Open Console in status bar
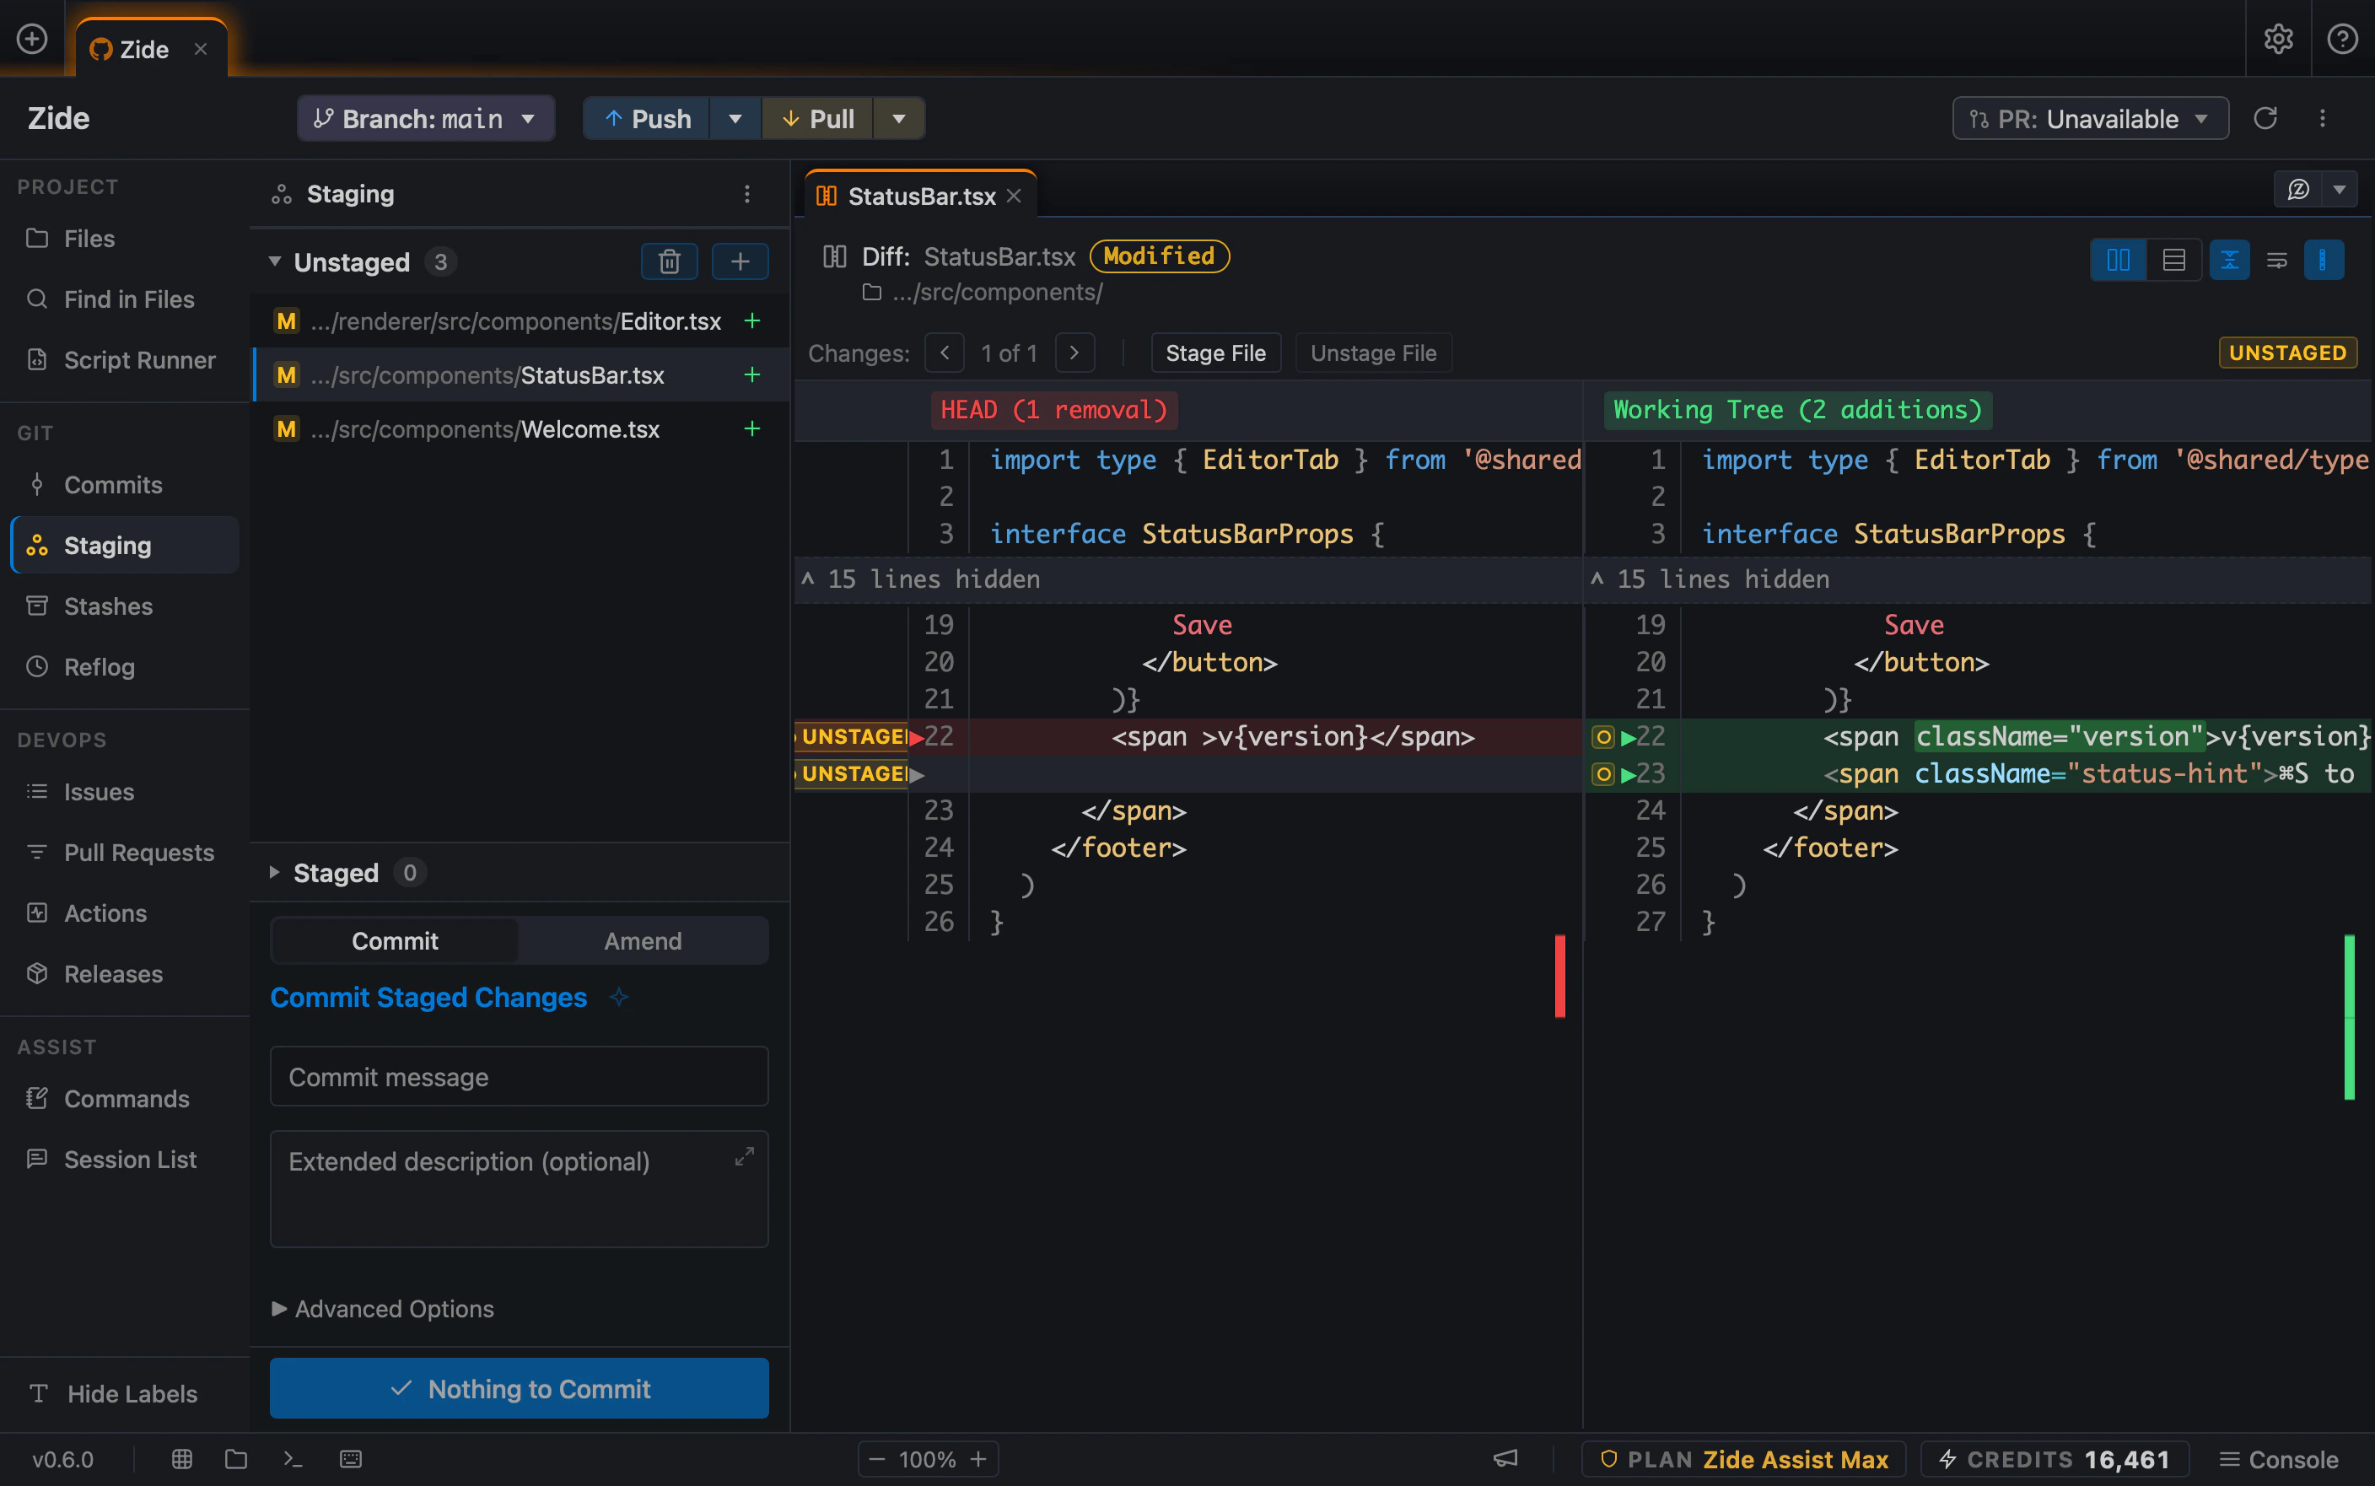 tap(2279, 1458)
